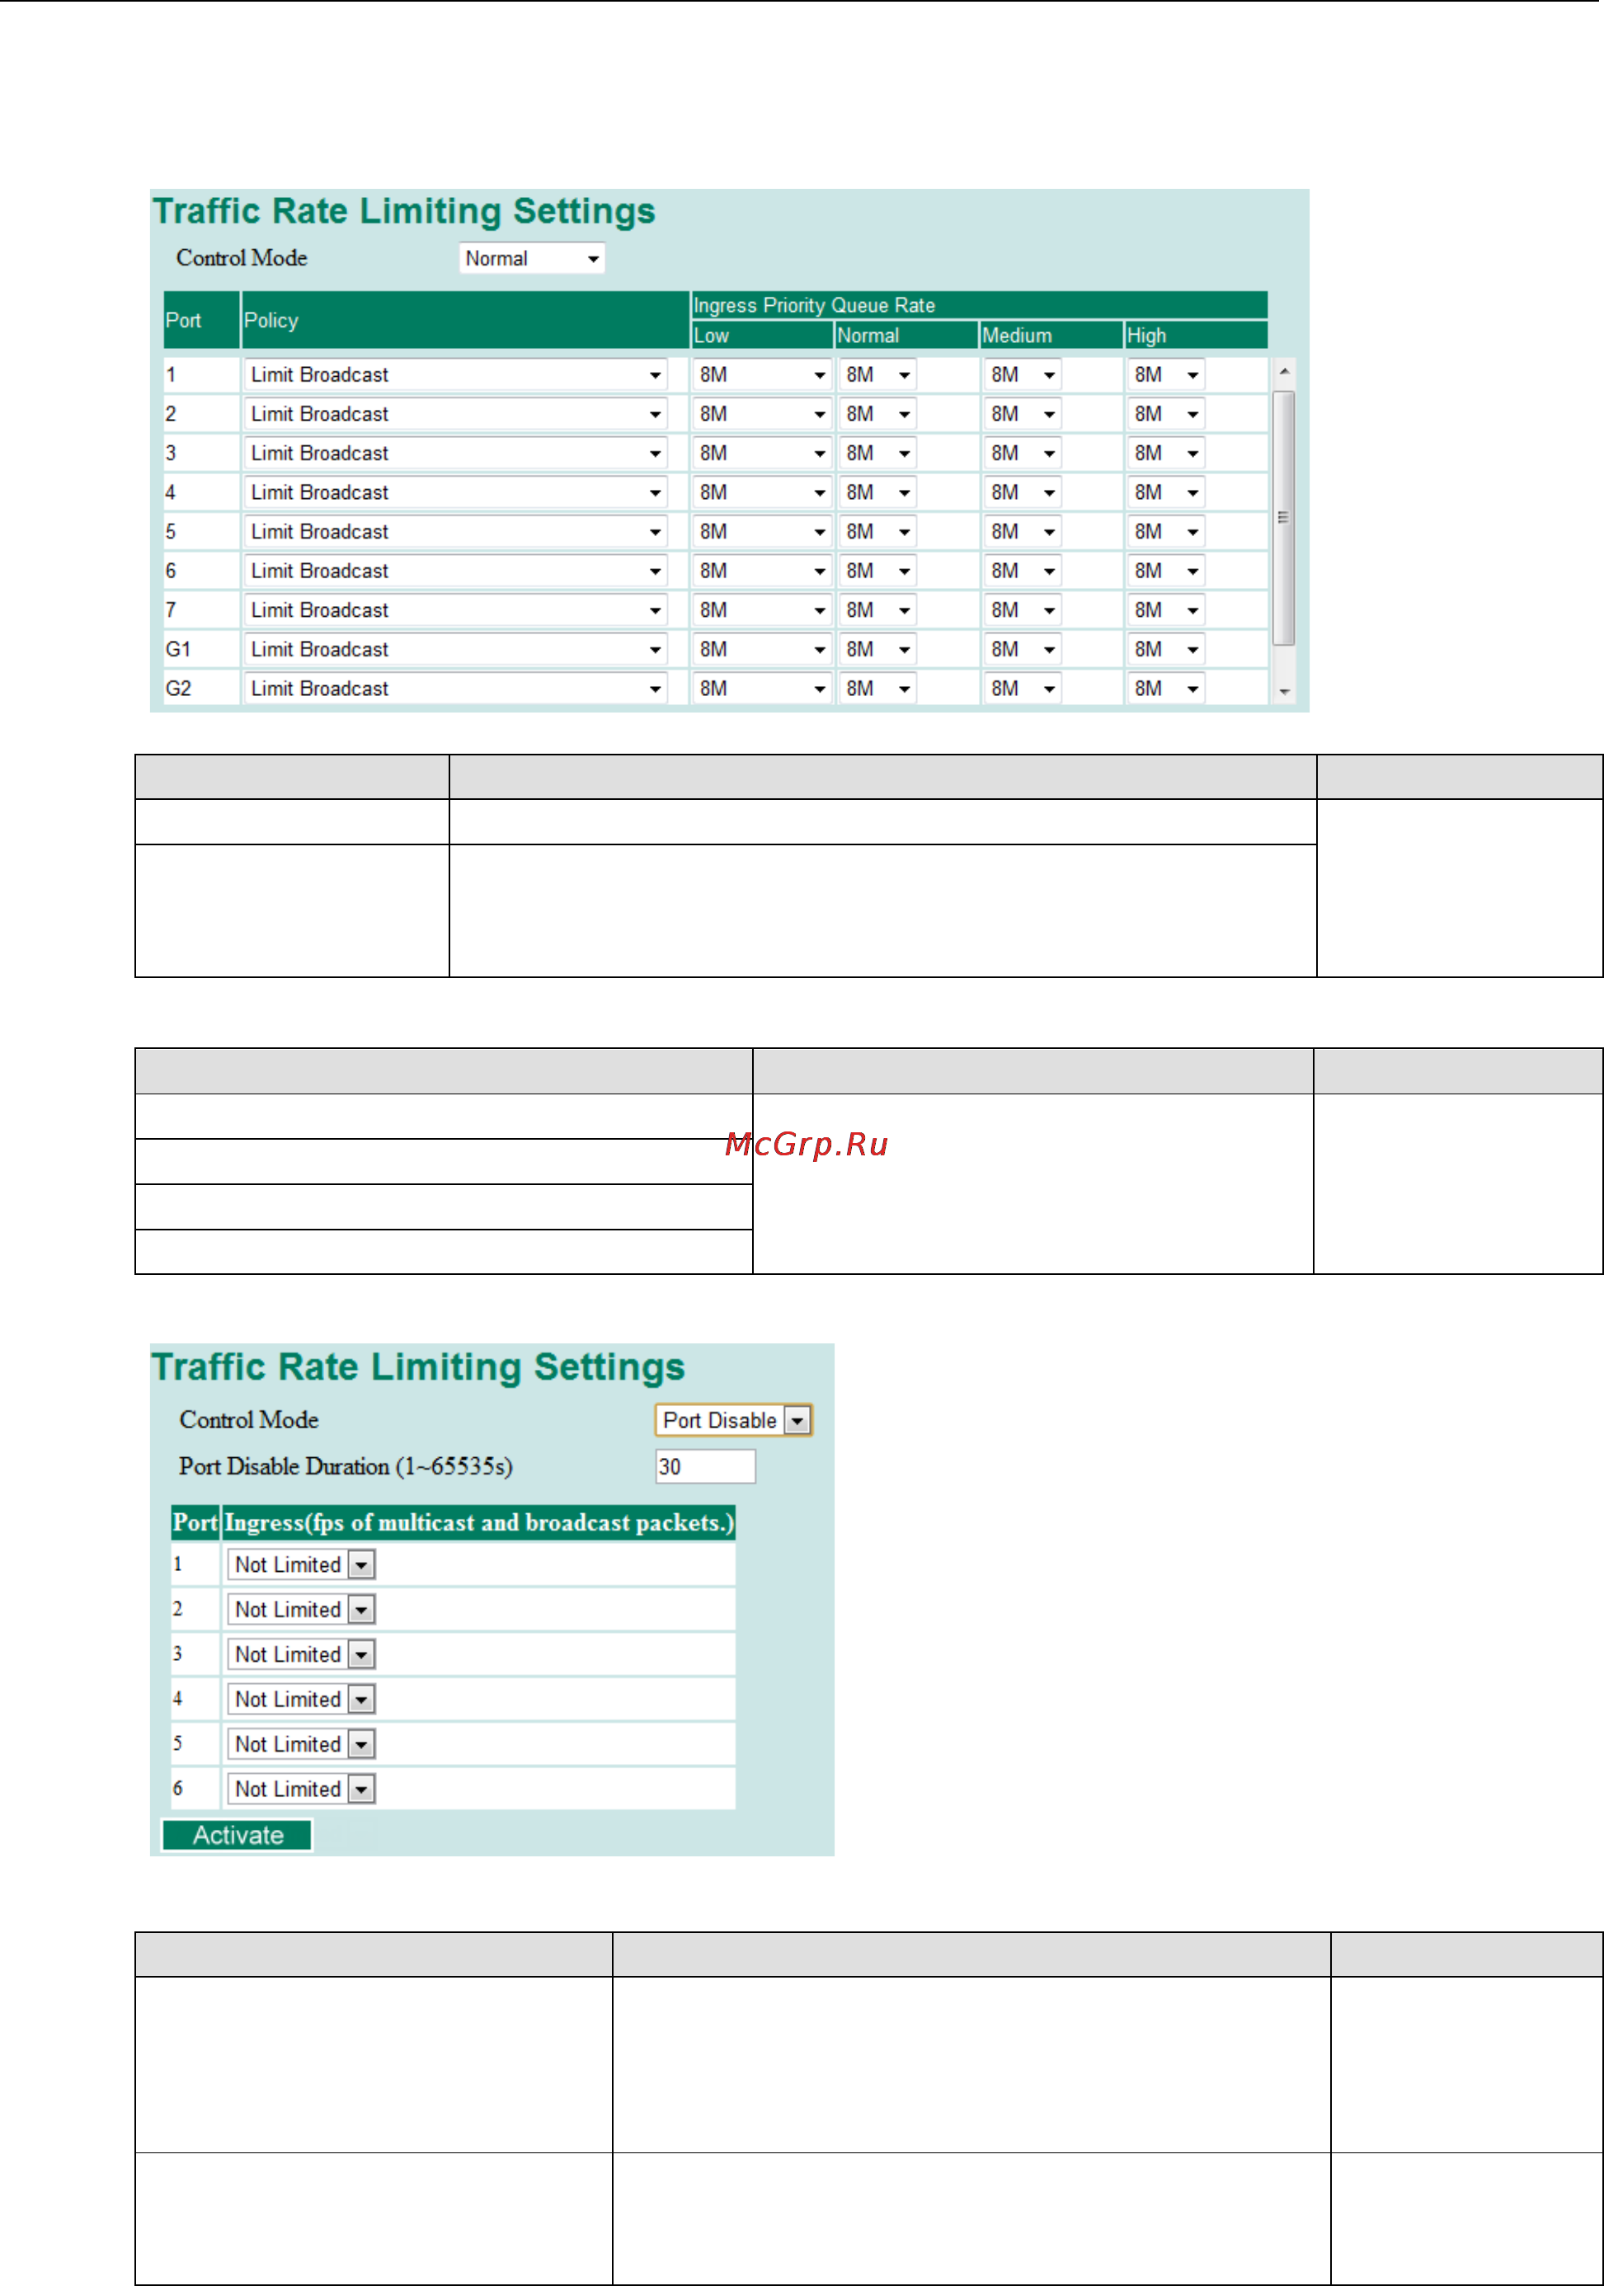The width and height of the screenshot is (1604, 2286).
Task: Click the High column header
Action: [x=1196, y=336]
